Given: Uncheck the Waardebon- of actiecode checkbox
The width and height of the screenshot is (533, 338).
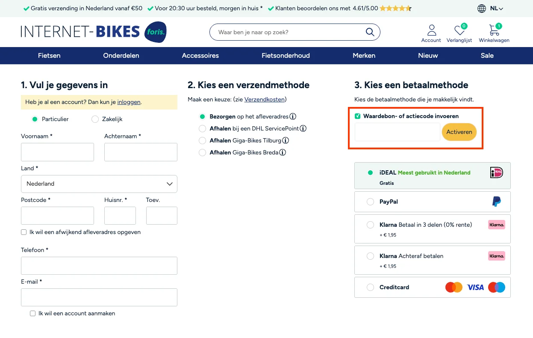Looking at the screenshot, I should tap(358, 116).
